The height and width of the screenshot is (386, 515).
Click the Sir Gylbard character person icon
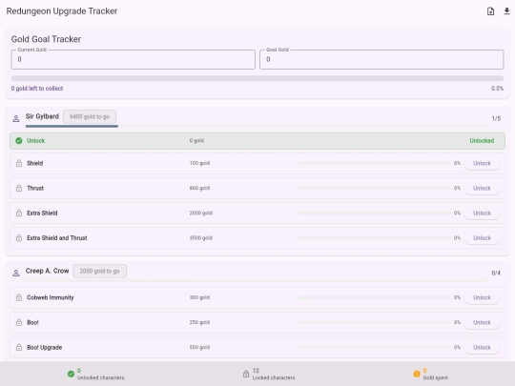coord(16,118)
